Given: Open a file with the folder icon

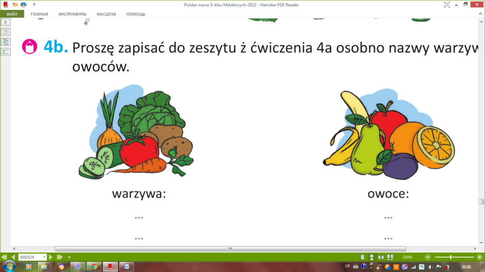Looking at the screenshot, I should point(15,5).
